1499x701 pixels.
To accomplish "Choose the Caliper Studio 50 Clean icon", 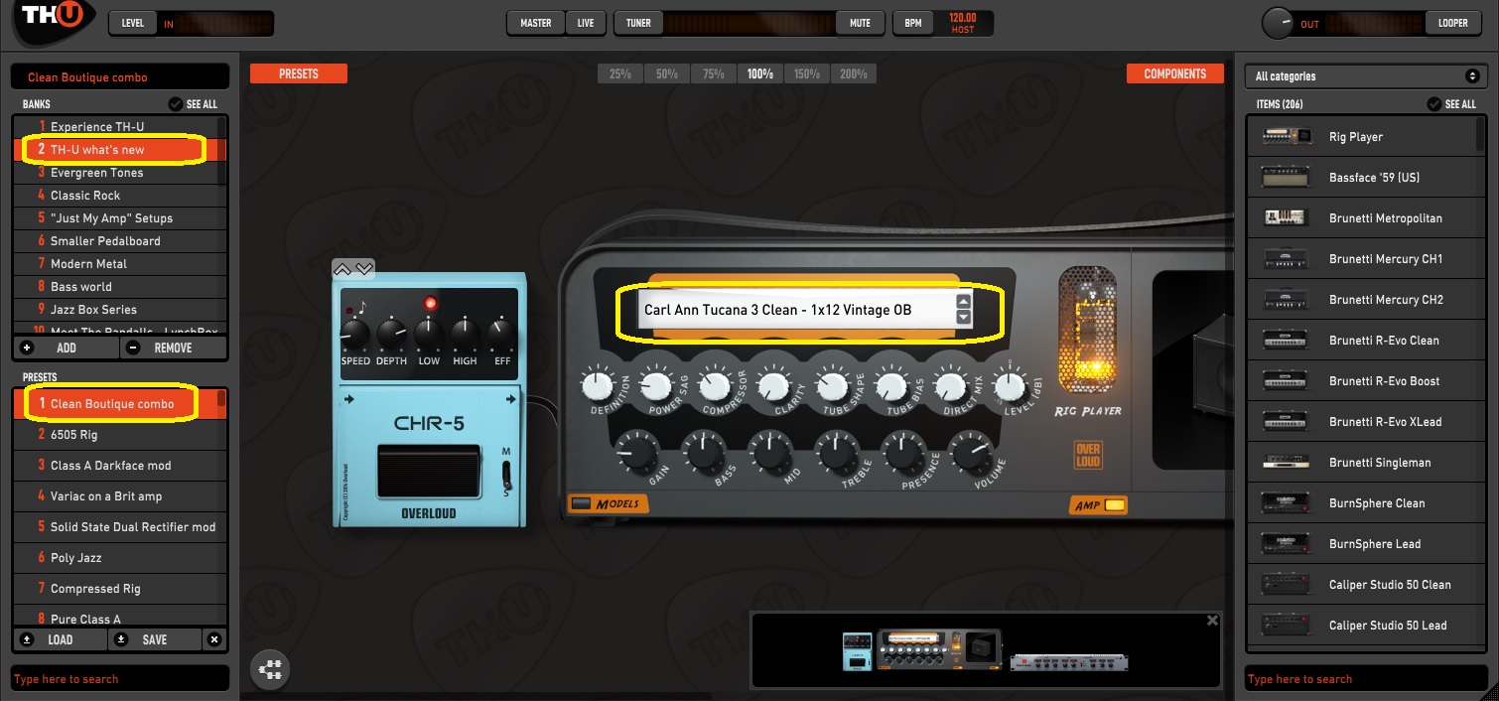I will [1288, 585].
